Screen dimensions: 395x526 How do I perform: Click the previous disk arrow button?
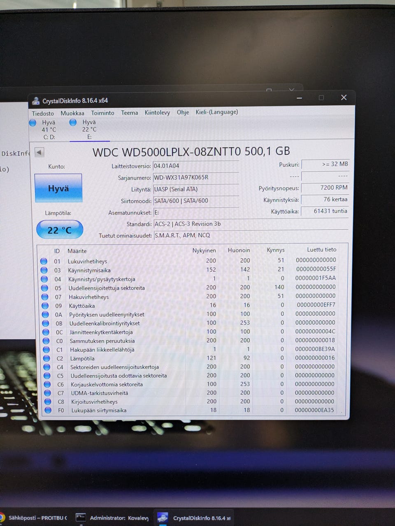click(39, 152)
